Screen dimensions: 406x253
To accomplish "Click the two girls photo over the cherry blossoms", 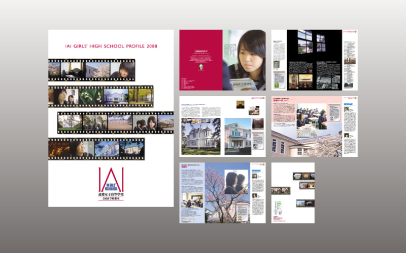I will [x=235, y=182].
